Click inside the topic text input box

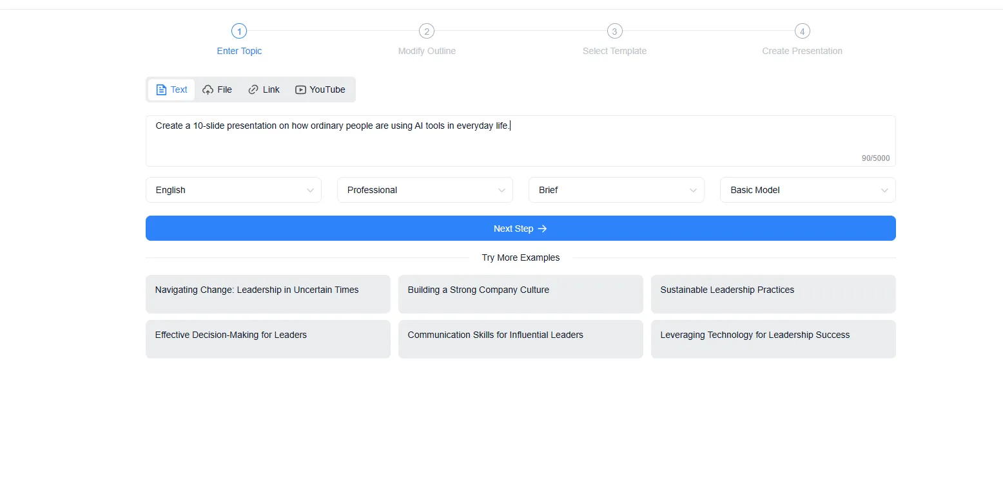[520, 141]
